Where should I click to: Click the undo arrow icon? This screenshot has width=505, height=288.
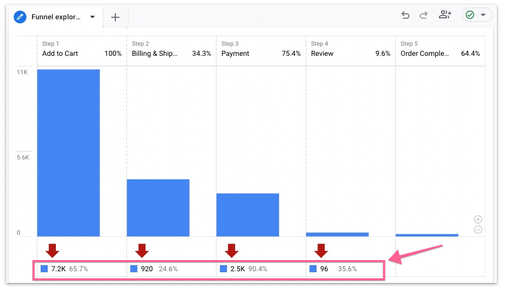(x=405, y=15)
